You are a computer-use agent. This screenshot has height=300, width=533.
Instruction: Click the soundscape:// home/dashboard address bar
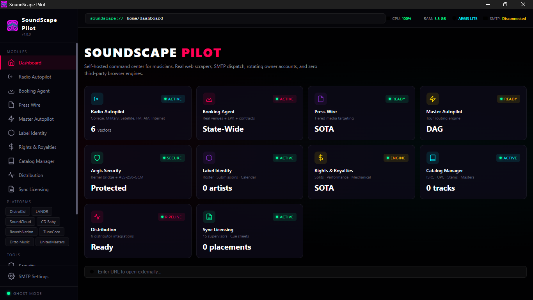[x=235, y=18]
